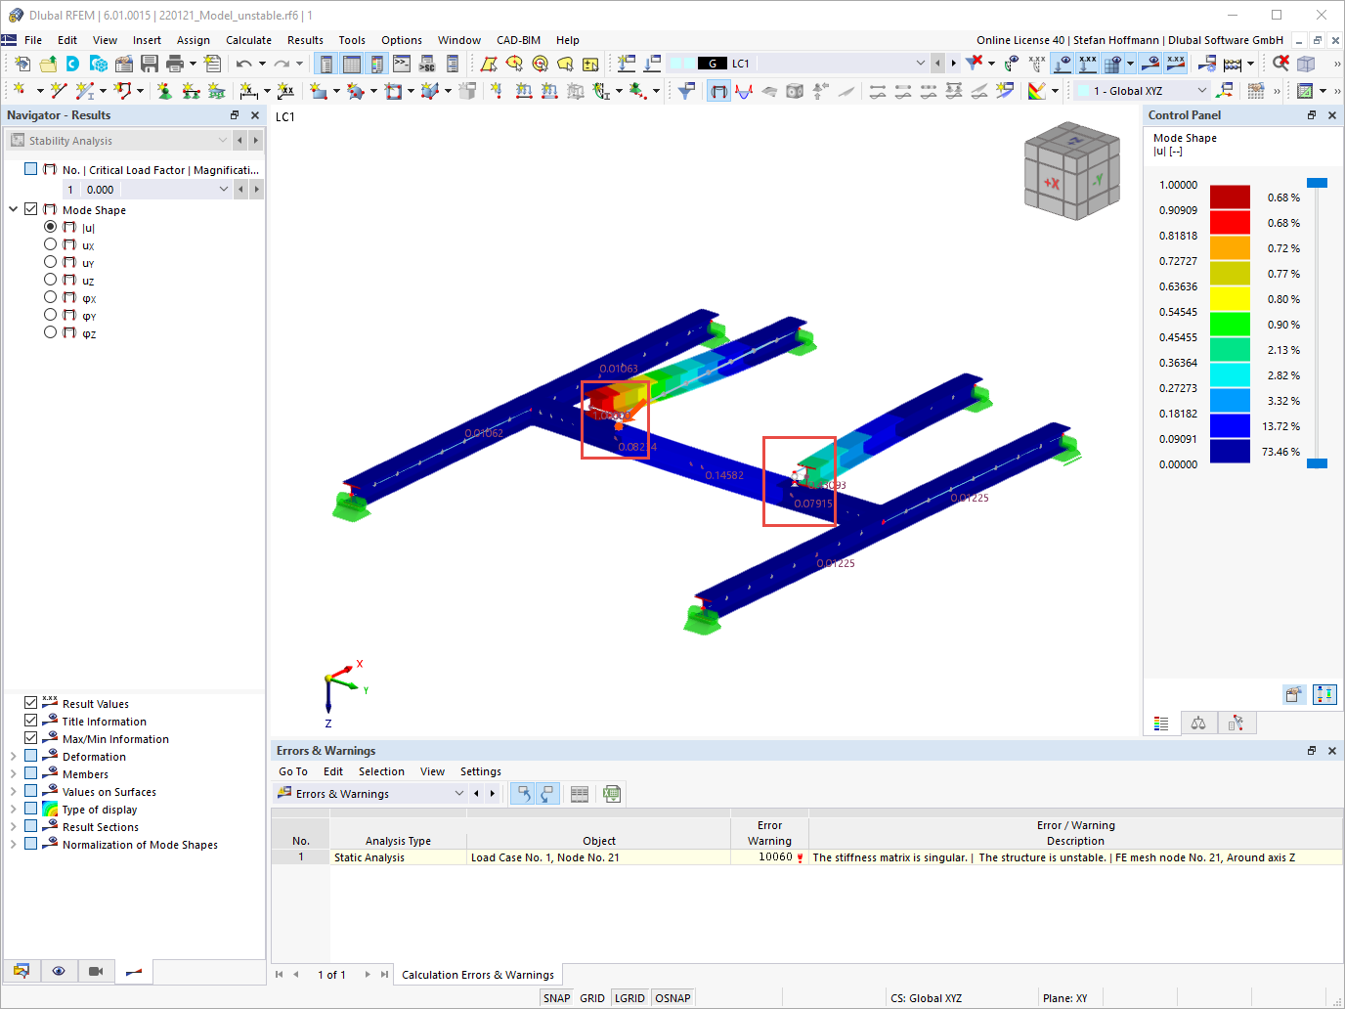Click the zoom cancel (magnifier with red X) icon
Screen dimensions: 1345x1009
click(x=1280, y=64)
